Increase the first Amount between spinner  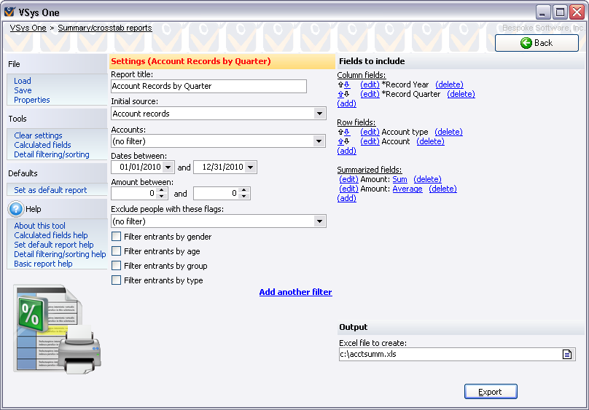click(x=162, y=191)
